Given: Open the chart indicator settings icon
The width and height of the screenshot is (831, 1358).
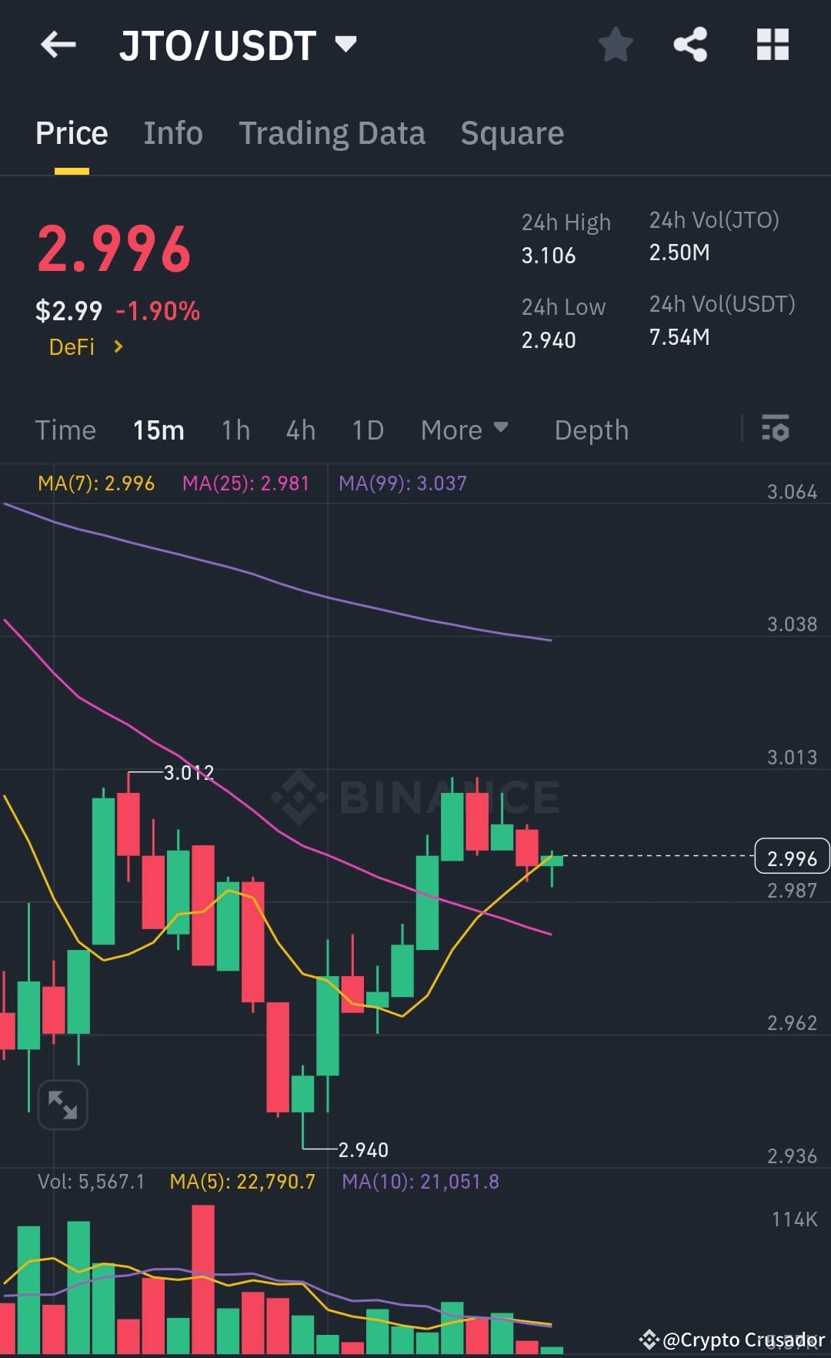Looking at the screenshot, I should click(776, 430).
